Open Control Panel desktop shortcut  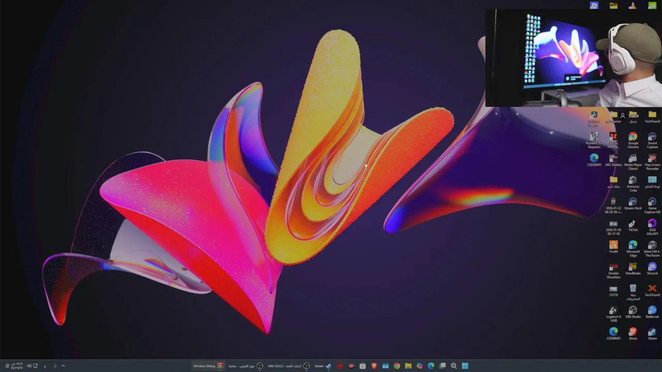(x=652, y=183)
